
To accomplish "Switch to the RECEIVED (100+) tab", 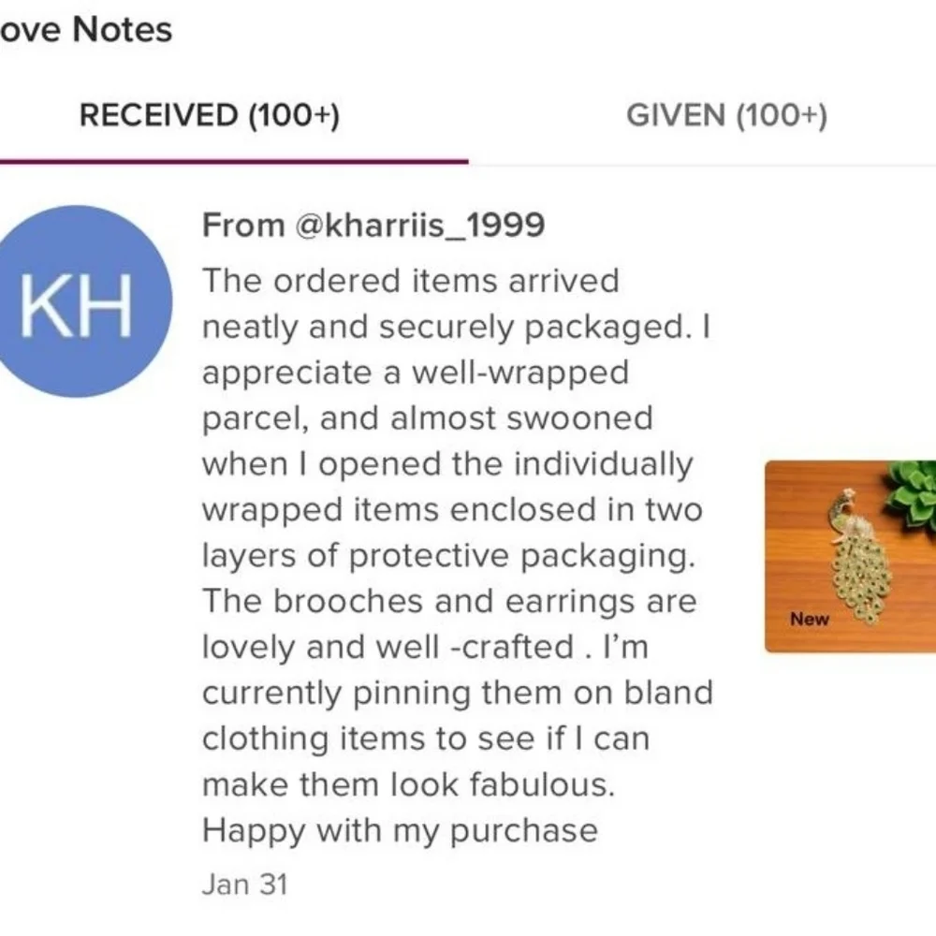I will (209, 116).
